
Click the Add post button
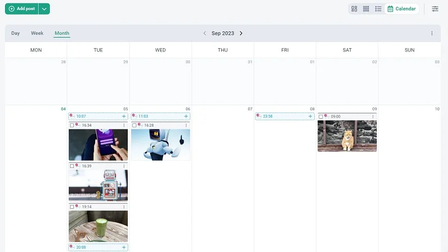point(21,9)
